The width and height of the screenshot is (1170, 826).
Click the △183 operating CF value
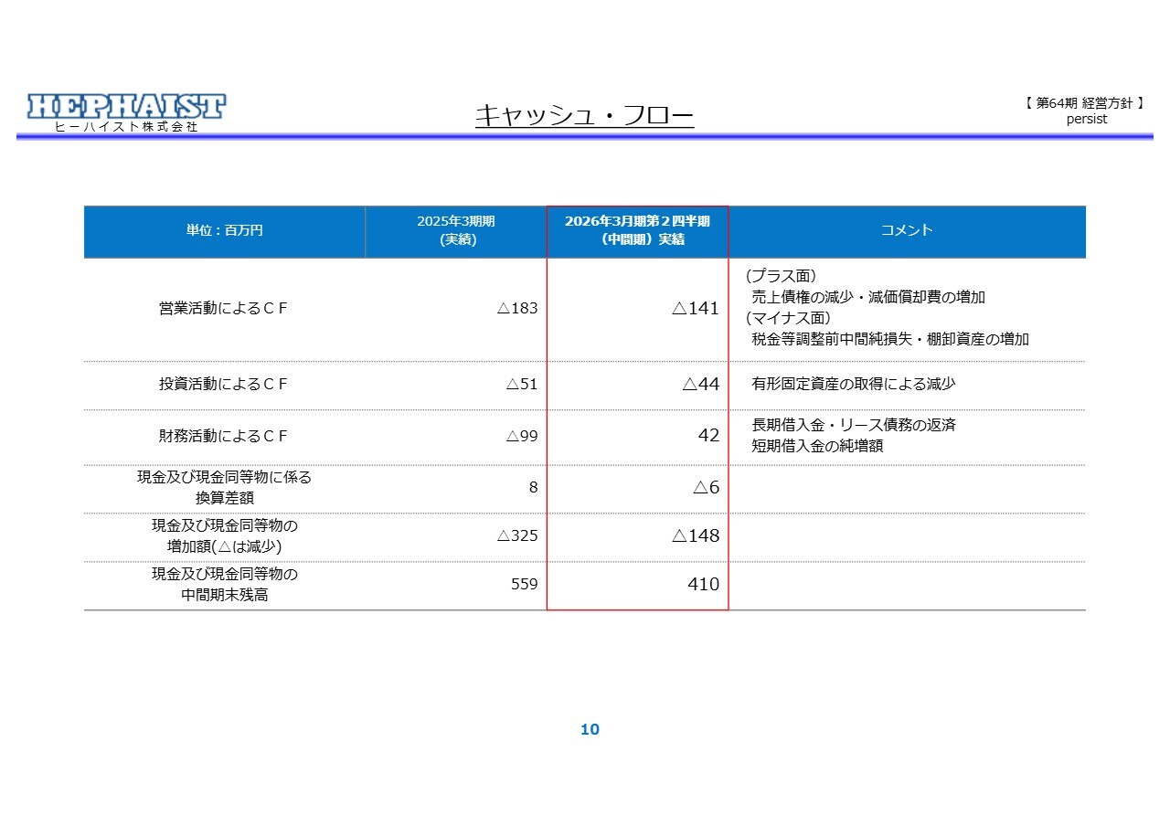tap(517, 309)
